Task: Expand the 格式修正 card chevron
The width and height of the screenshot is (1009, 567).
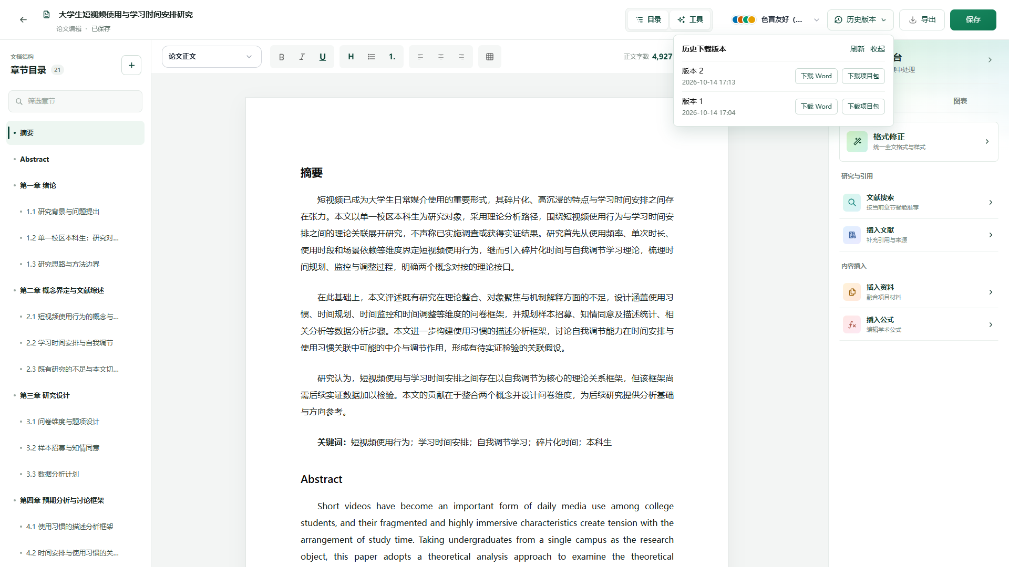Action: [987, 141]
